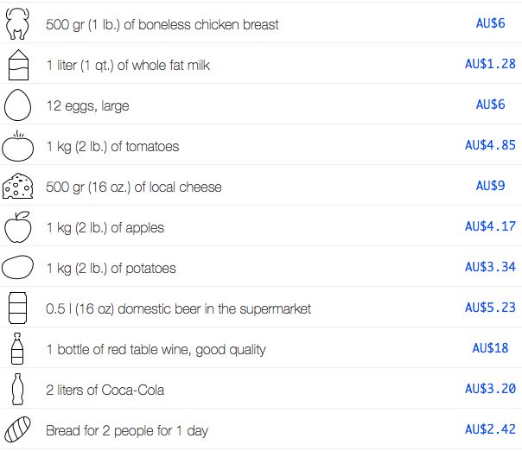
Task: Click the bread loaf icon
Action: pos(17,429)
